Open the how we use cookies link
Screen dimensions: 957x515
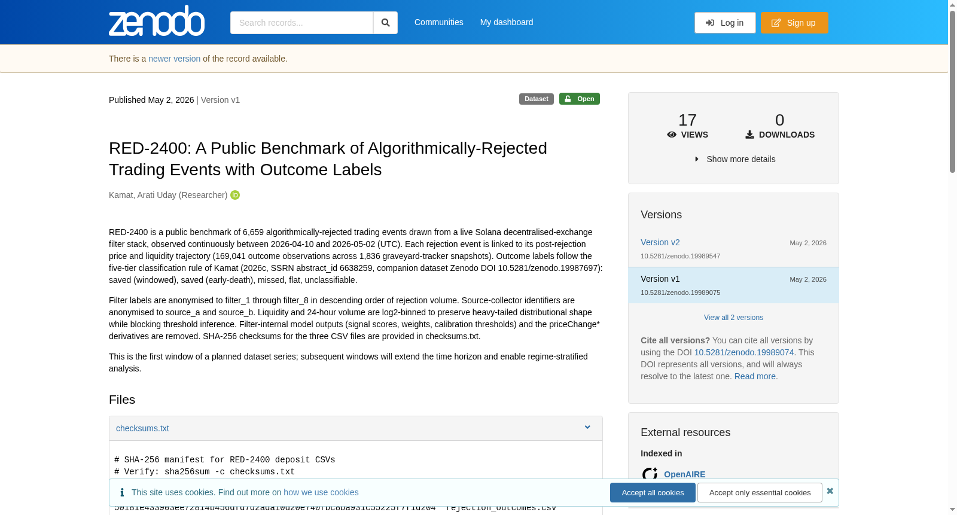[x=321, y=492]
